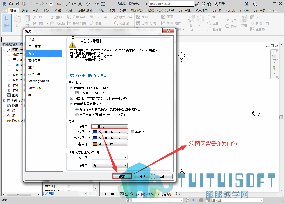This screenshot has height=204, width=285.
Task: Select the Modify arrow tool
Action: (x=7, y=23)
